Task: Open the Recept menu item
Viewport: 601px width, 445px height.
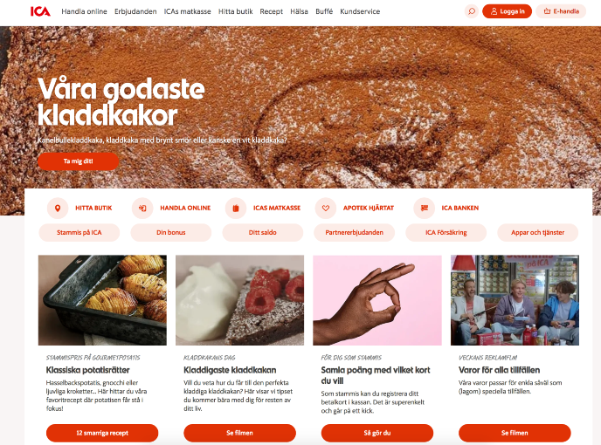Action: (271, 11)
